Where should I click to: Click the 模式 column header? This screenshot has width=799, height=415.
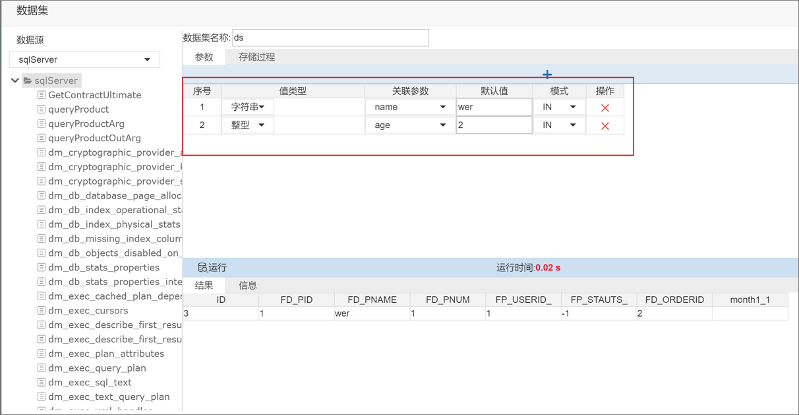(x=559, y=91)
